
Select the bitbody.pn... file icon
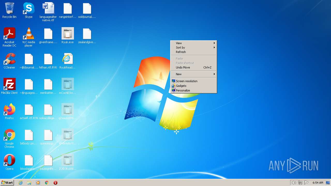coord(29,137)
